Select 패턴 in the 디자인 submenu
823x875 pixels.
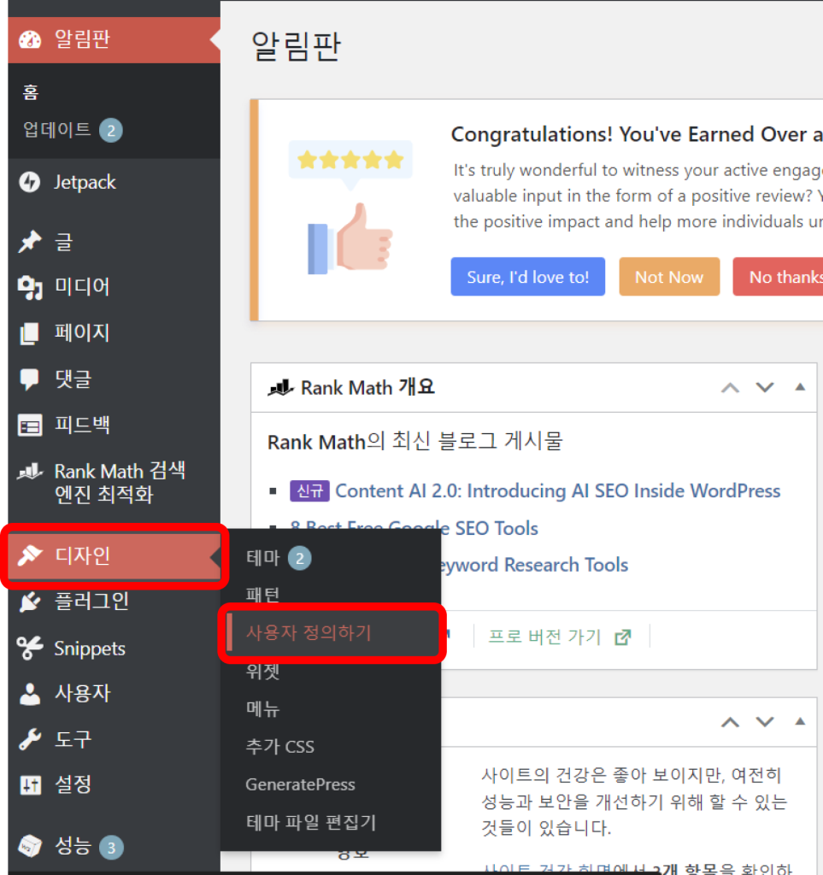tap(262, 595)
